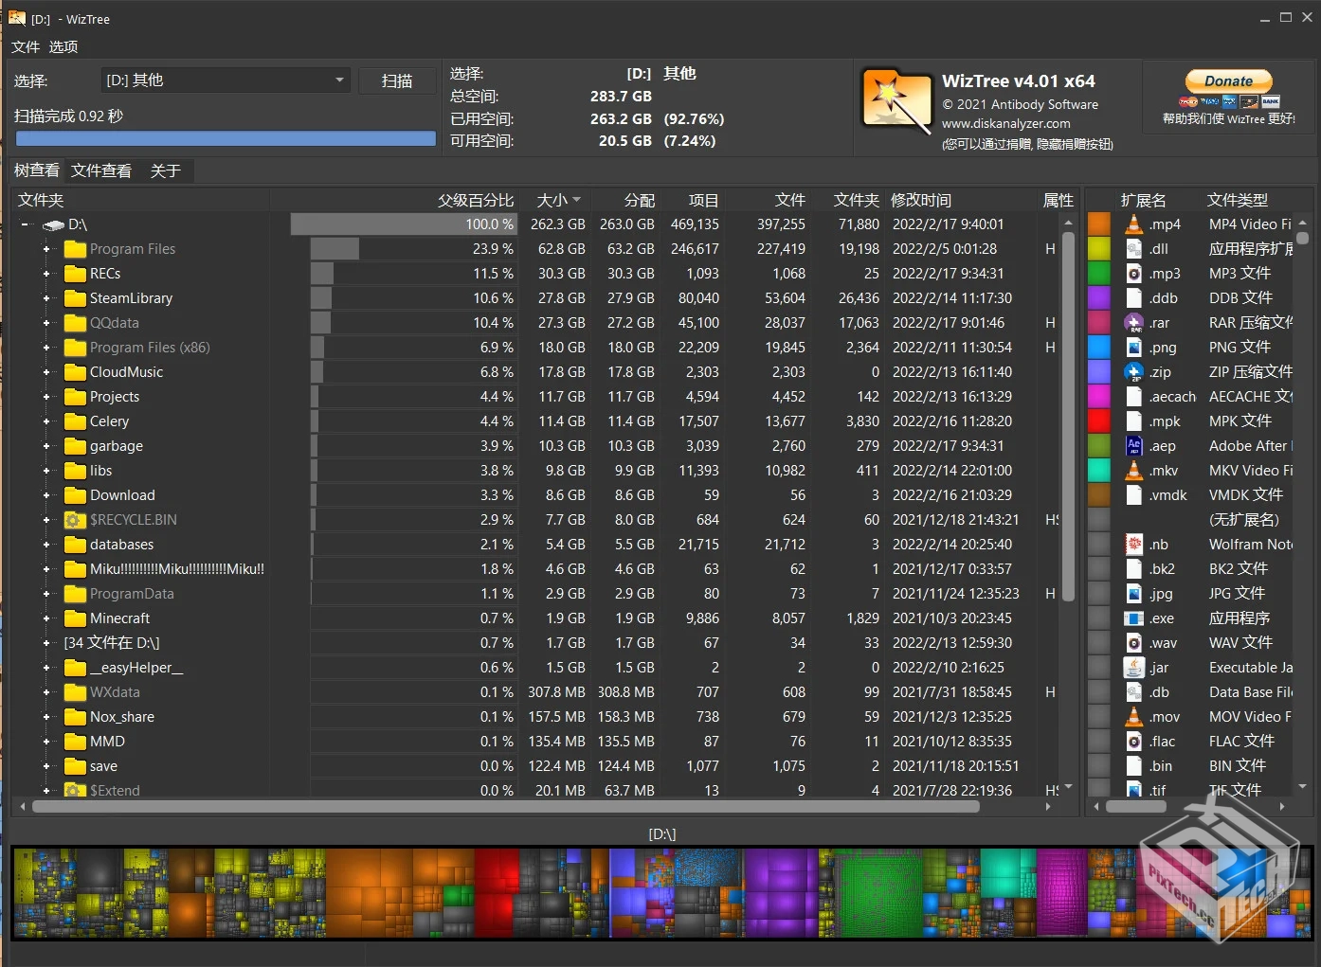Click the horizontal scrollbar below the folder list
The height and width of the screenshot is (967, 1321).
coord(474,807)
